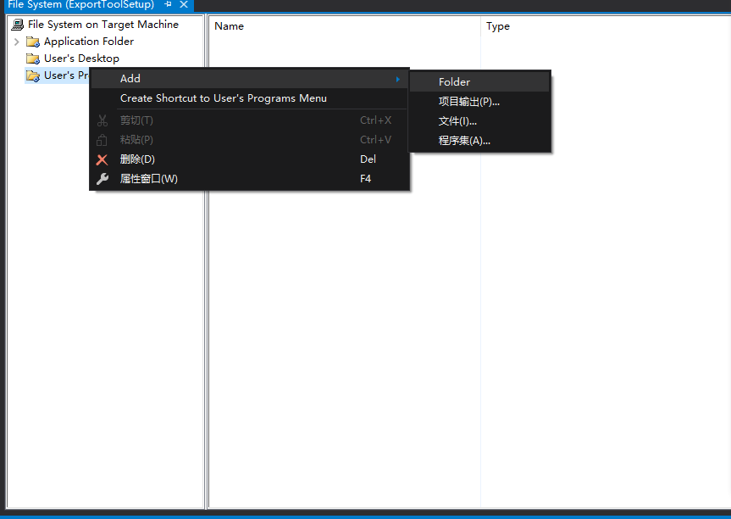The image size is (731, 519).
Task: Select 项目输出(P)... in the submenu
Action: (x=468, y=102)
